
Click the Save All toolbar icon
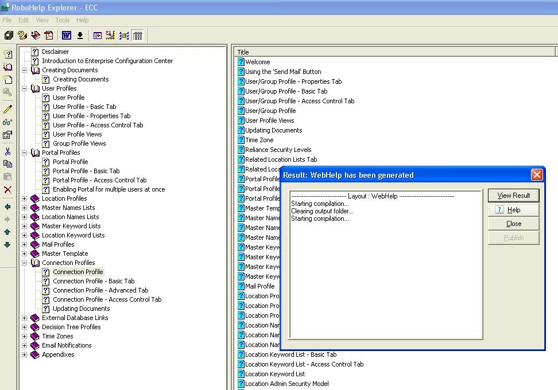(9, 36)
